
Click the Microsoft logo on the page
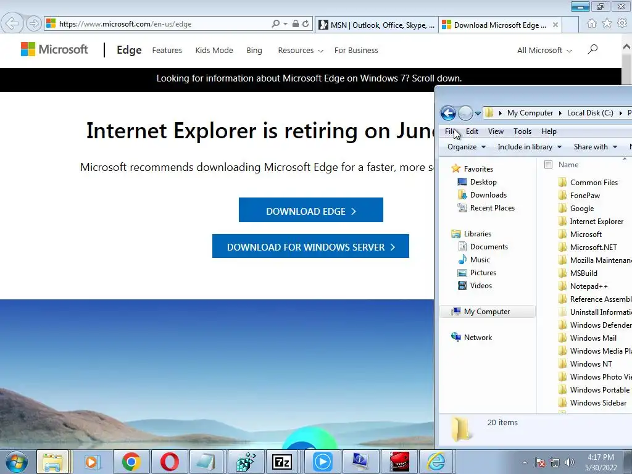(x=54, y=49)
